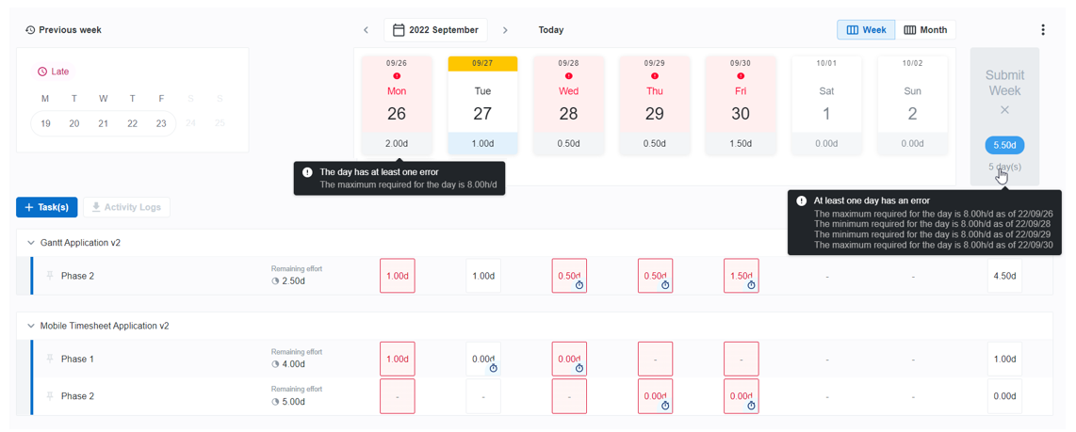Click the X icon below Submit Week
The image size is (1076, 432).
pos(1004,110)
